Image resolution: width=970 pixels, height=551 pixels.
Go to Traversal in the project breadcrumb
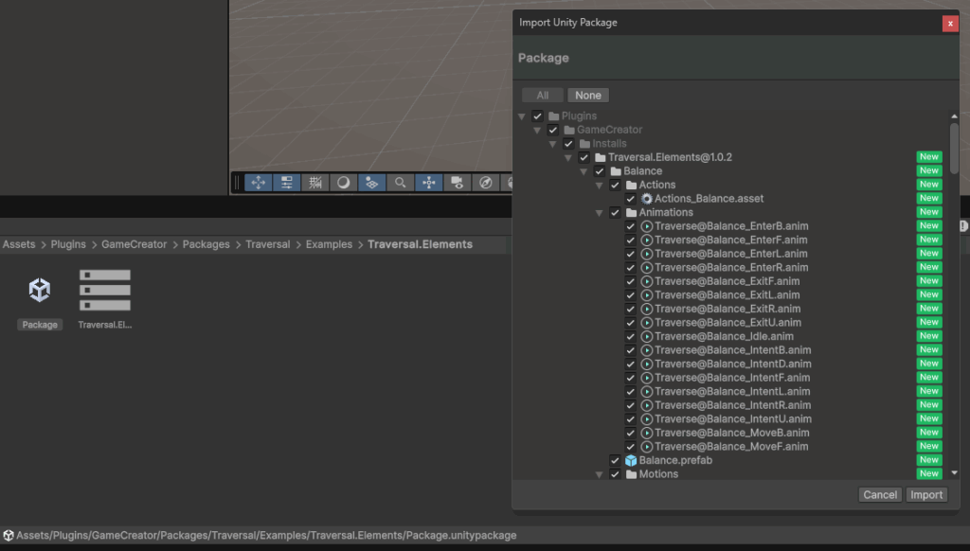pos(267,244)
